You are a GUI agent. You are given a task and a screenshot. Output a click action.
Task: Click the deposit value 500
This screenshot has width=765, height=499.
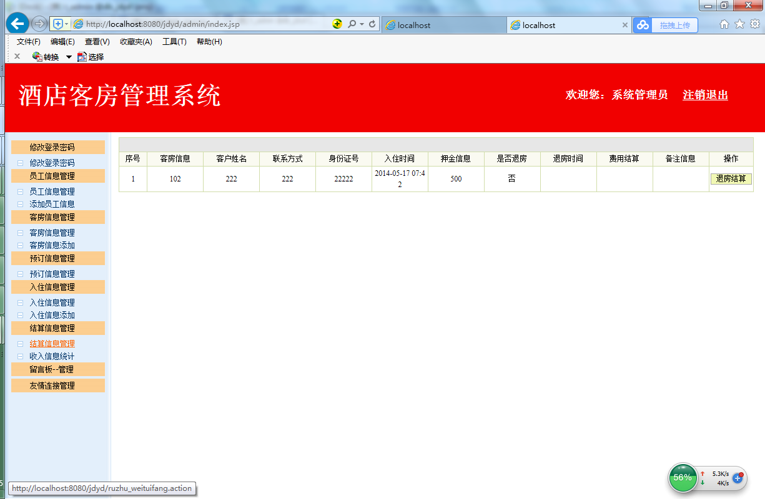(456, 179)
